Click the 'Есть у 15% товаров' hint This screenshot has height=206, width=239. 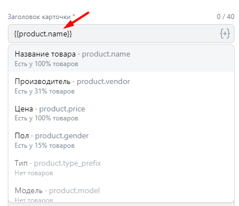45,146
